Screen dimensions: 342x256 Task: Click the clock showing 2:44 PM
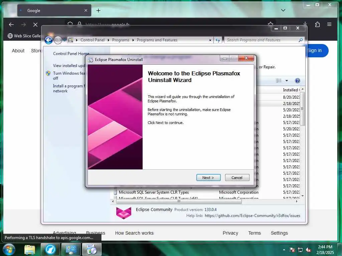(325, 250)
